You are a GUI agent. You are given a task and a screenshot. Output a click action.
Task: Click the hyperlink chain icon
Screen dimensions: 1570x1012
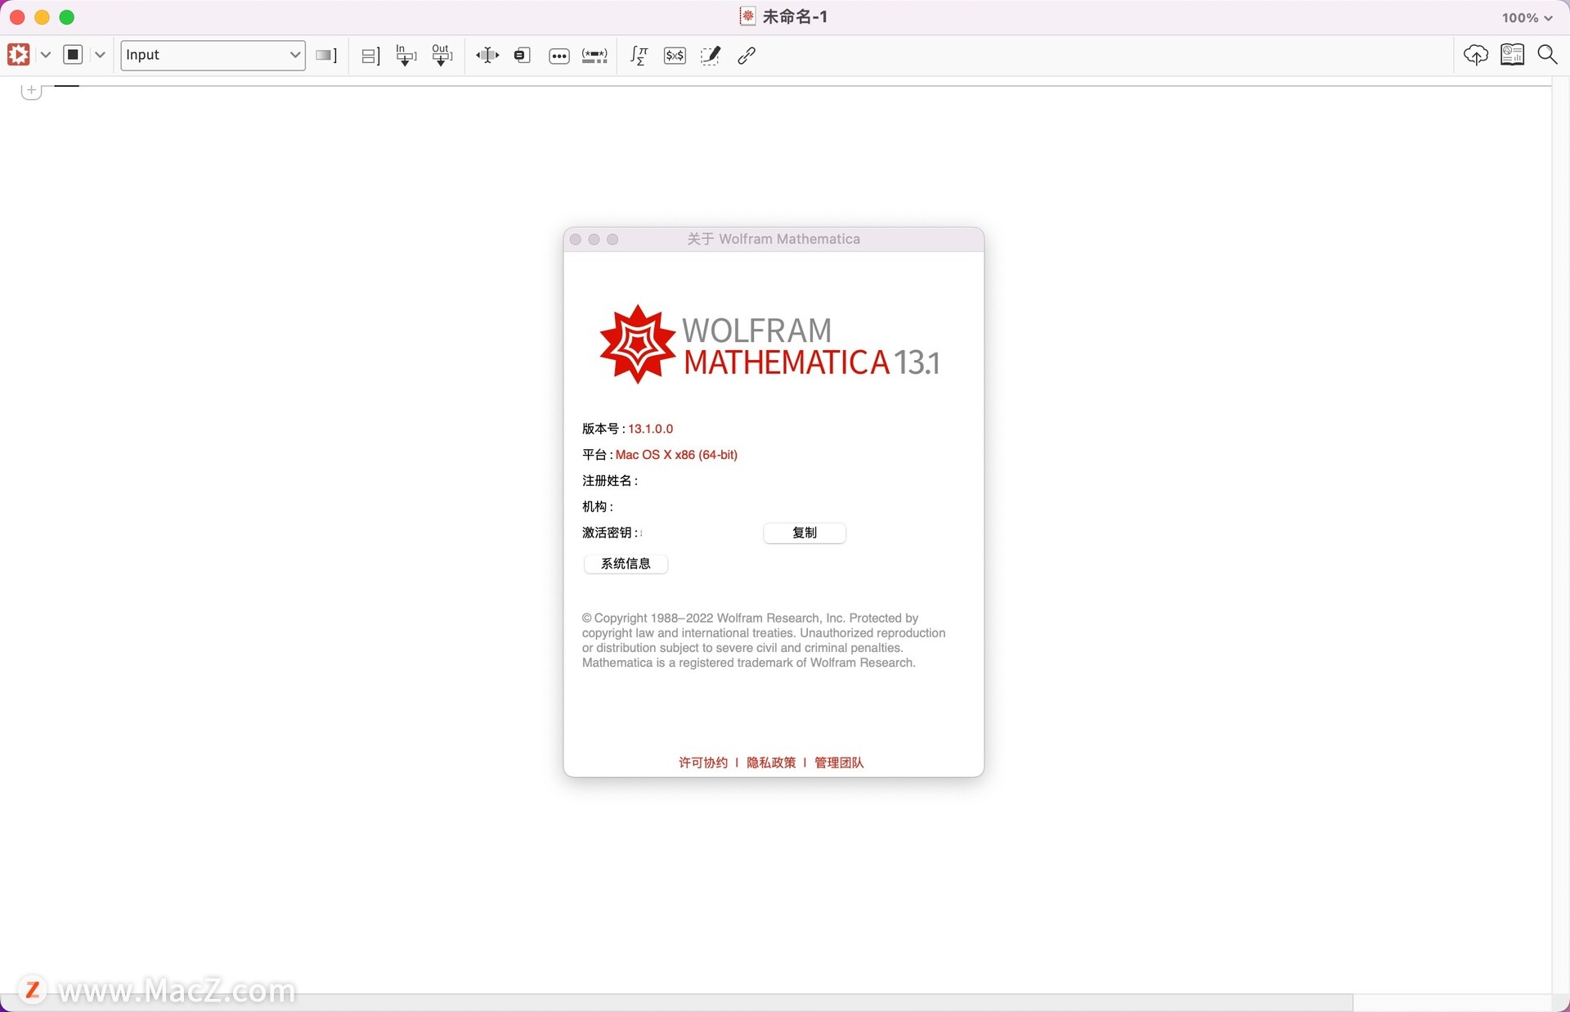747,55
